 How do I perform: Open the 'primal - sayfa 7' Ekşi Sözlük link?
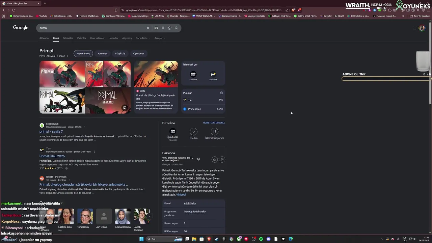[x=51, y=132]
